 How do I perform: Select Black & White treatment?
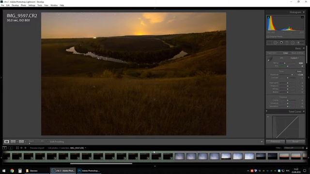pyautogui.click(x=297, y=53)
